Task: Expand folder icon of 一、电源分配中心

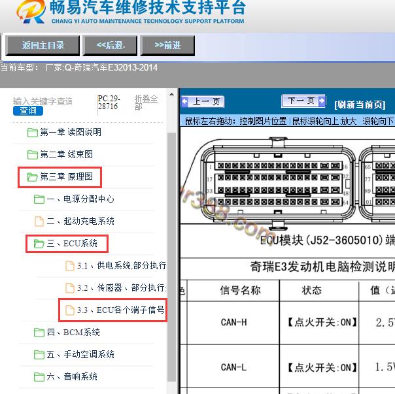Action: (39, 199)
